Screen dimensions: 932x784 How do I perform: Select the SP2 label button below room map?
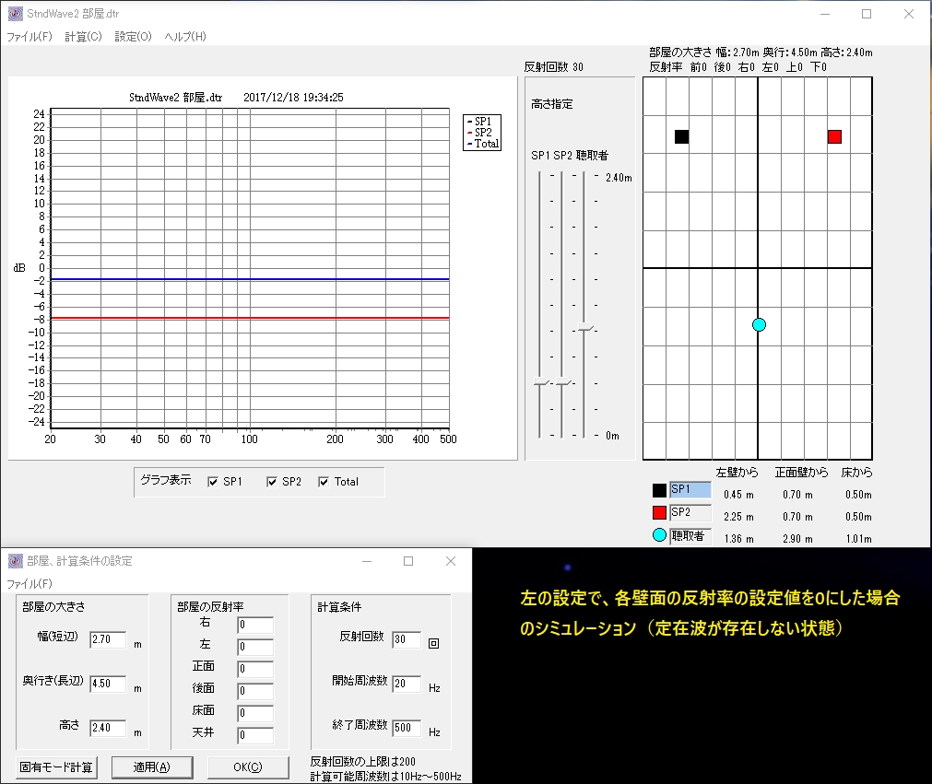690,512
